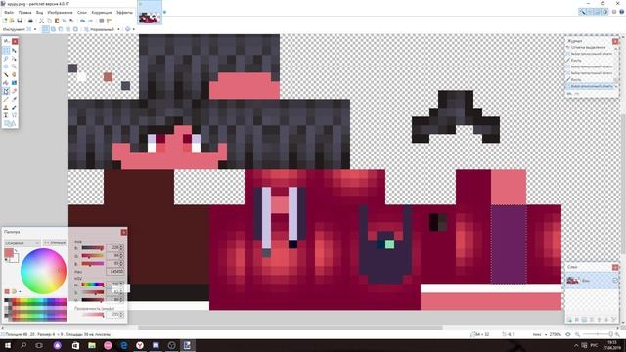Click the primary color swatch
626x352 pixels.
click(9, 253)
